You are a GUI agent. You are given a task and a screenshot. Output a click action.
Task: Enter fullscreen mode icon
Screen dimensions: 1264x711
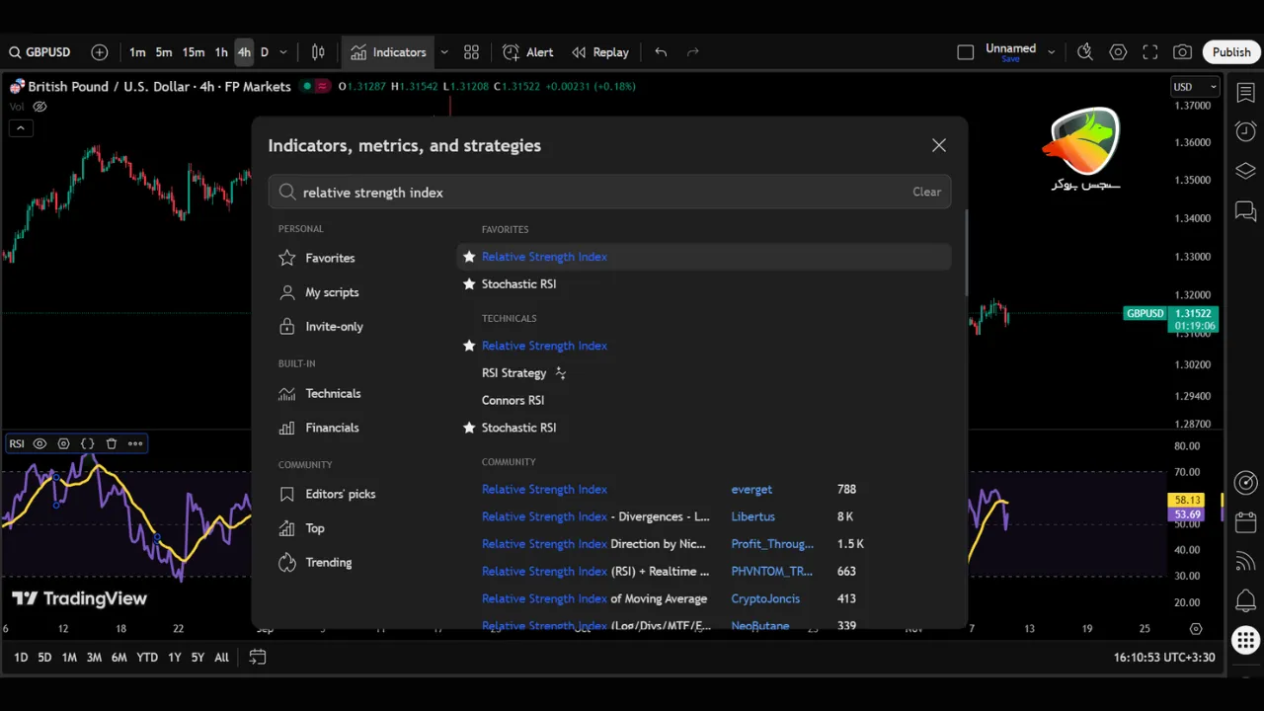[1149, 52]
